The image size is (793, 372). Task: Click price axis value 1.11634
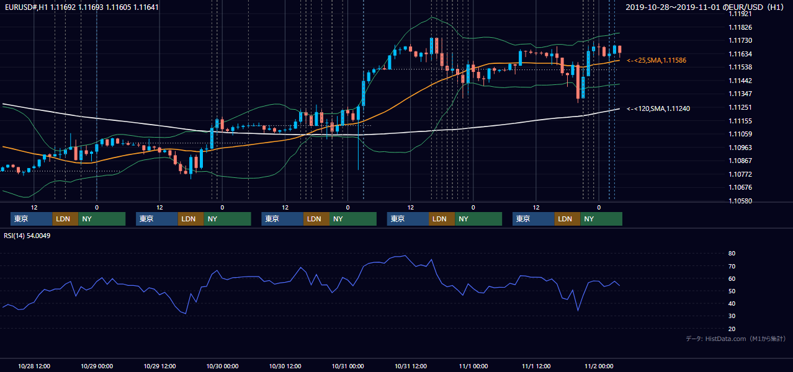(740, 54)
